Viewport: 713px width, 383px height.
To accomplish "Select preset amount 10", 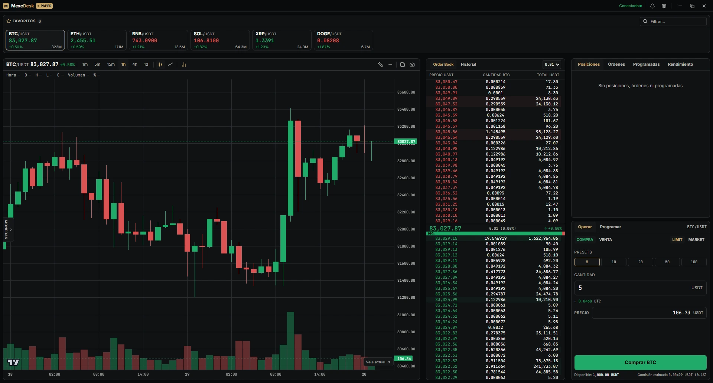I will 613,262.
